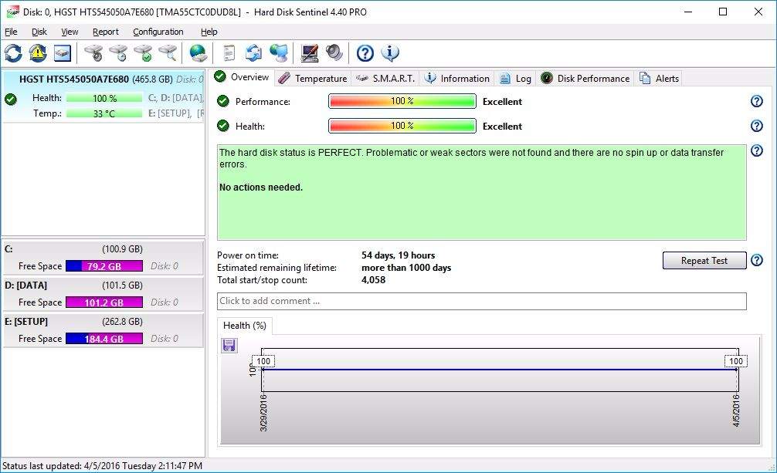The width and height of the screenshot is (777, 473).
Task: Click the Excellent rating beside Performance
Action: [x=502, y=102]
